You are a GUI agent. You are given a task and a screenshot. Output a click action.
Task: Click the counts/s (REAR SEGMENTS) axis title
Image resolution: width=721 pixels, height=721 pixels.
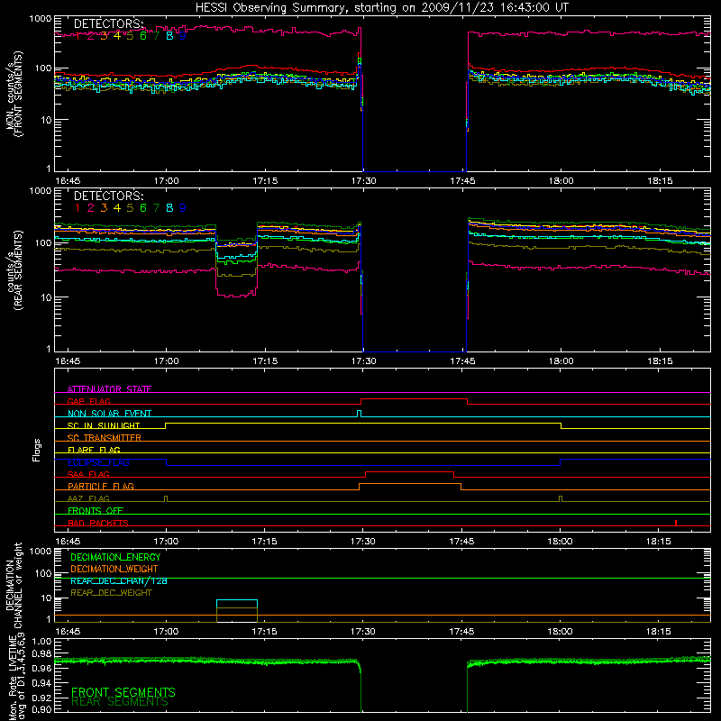pos(14,270)
